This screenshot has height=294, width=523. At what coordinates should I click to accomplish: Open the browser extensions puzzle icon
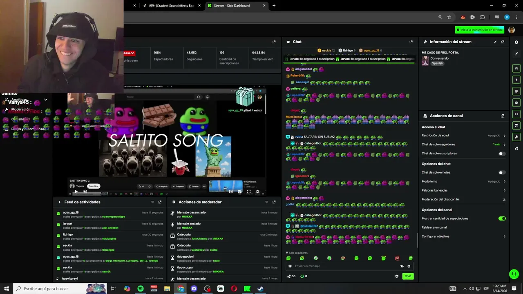(x=483, y=17)
